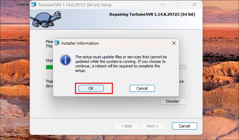Click the Installer Information title text
Screen dimensions: 239x140
tap(80, 43)
